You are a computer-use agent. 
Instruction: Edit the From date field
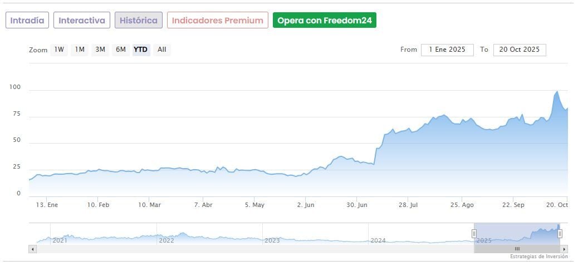tap(447, 50)
